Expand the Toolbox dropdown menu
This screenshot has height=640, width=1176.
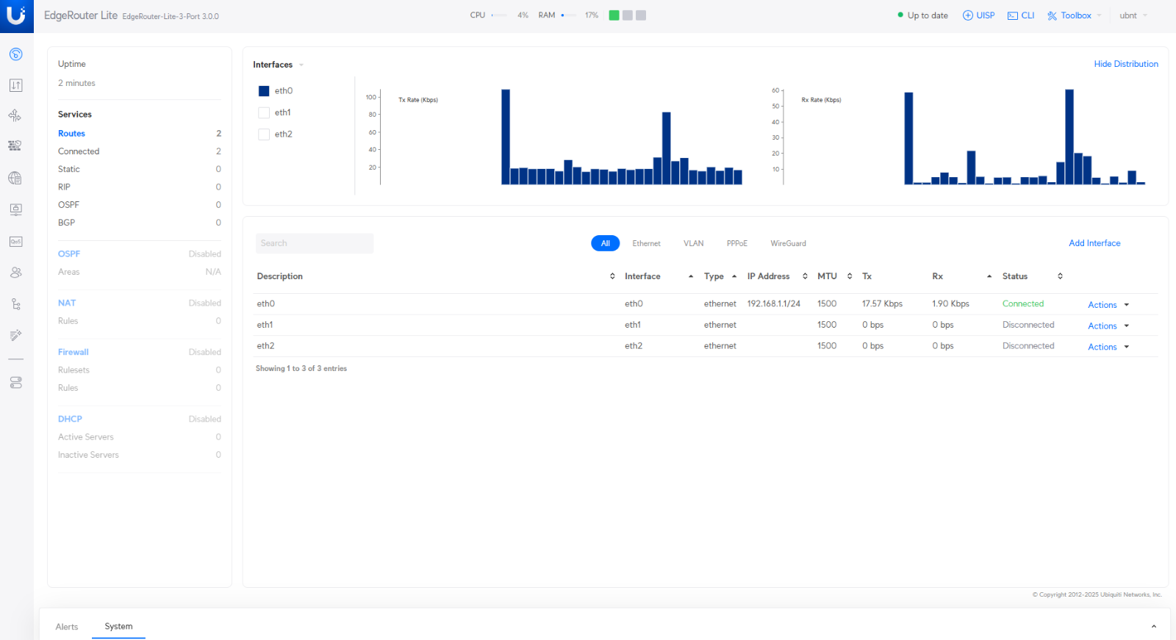[x=1075, y=15]
